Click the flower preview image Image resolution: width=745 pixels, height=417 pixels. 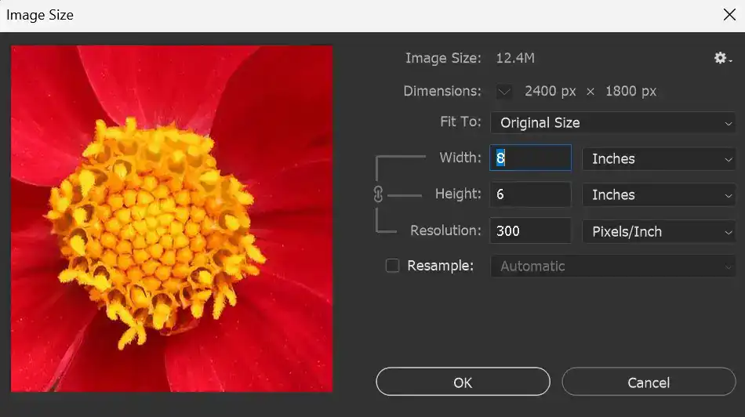tap(172, 219)
